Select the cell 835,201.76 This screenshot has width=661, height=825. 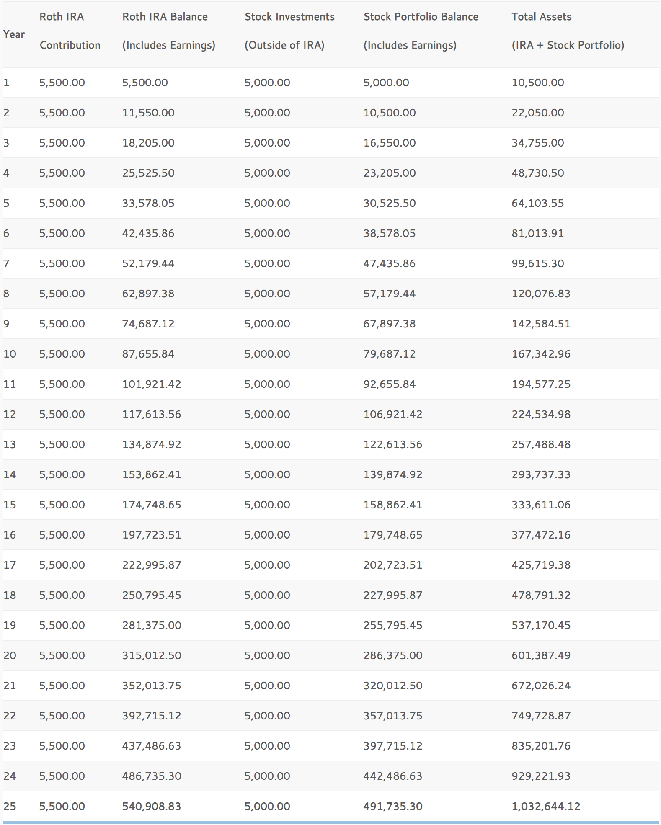tap(541, 746)
